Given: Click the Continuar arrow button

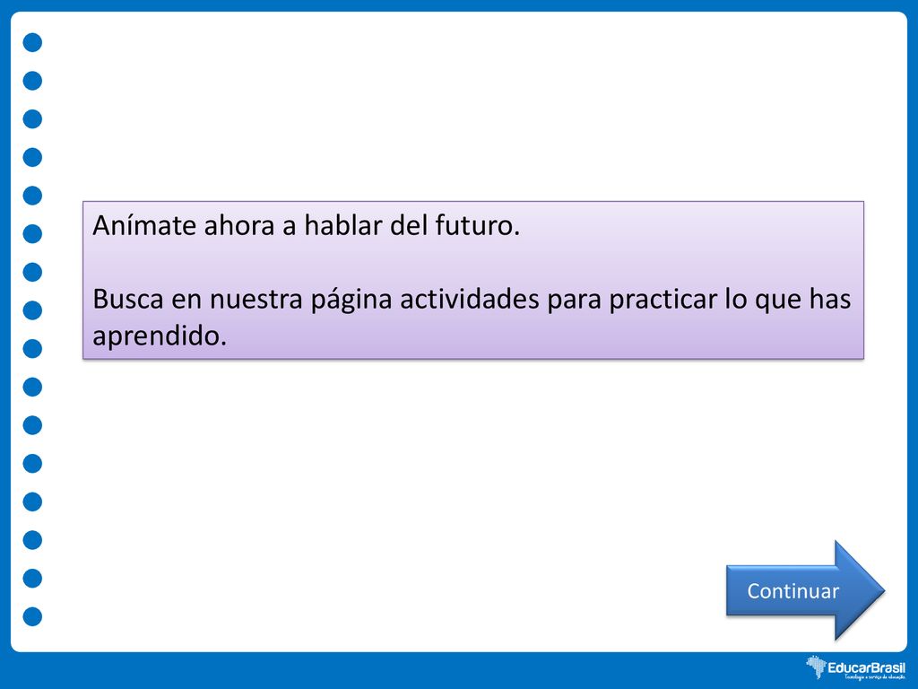Looking at the screenshot, I should [804, 590].
